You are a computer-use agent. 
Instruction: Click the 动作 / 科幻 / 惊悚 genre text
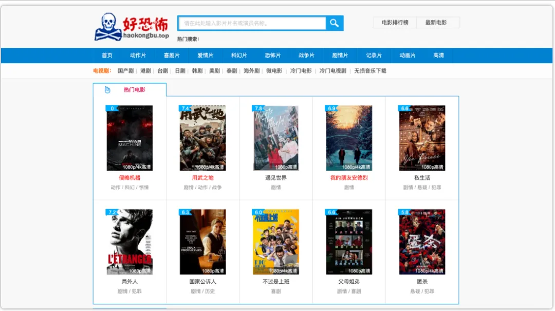[x=129, y=188]
